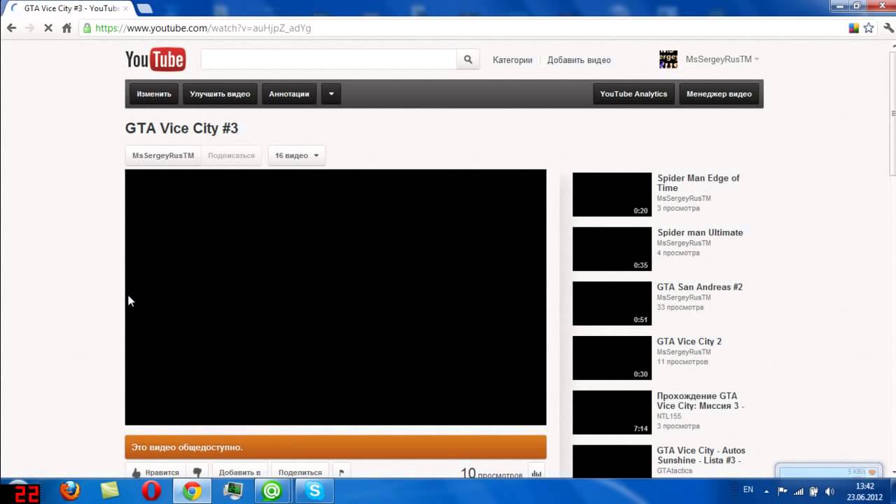Click the network signal tray icon
Viewport: 896px width, 504px height.
tap(798, 491)
